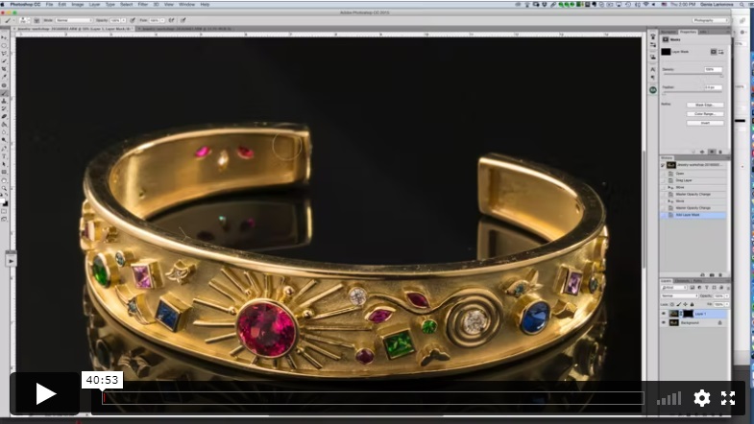Open the Brush panel toggle in options bar
754x424 pixels.
coord(36,20)
